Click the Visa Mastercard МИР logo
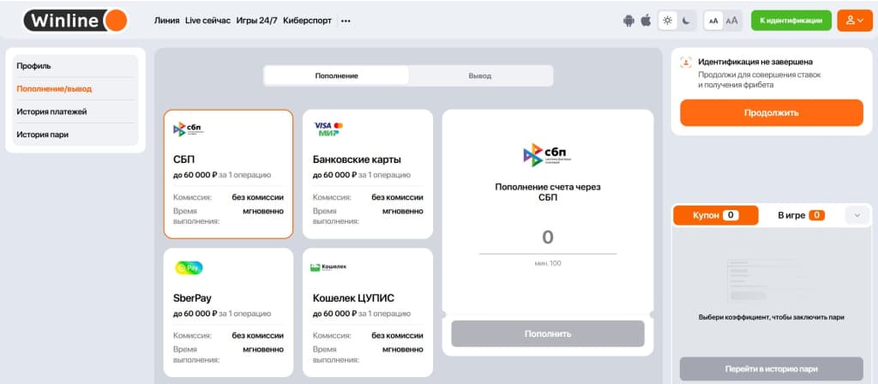The width and height of the screenshot is (878, 384). click(328, 129)
